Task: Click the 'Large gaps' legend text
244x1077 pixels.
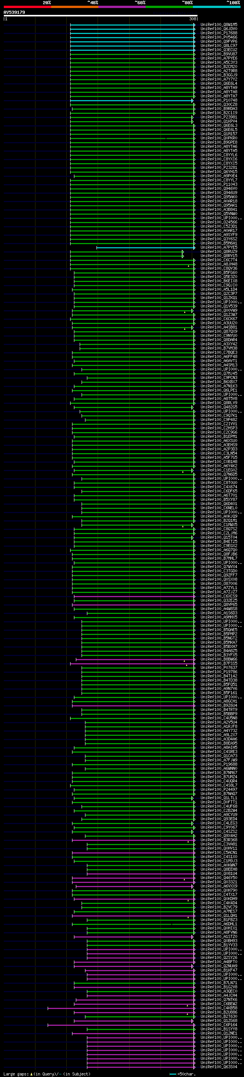Action: pyautogui.click(x=16, y=1074)
